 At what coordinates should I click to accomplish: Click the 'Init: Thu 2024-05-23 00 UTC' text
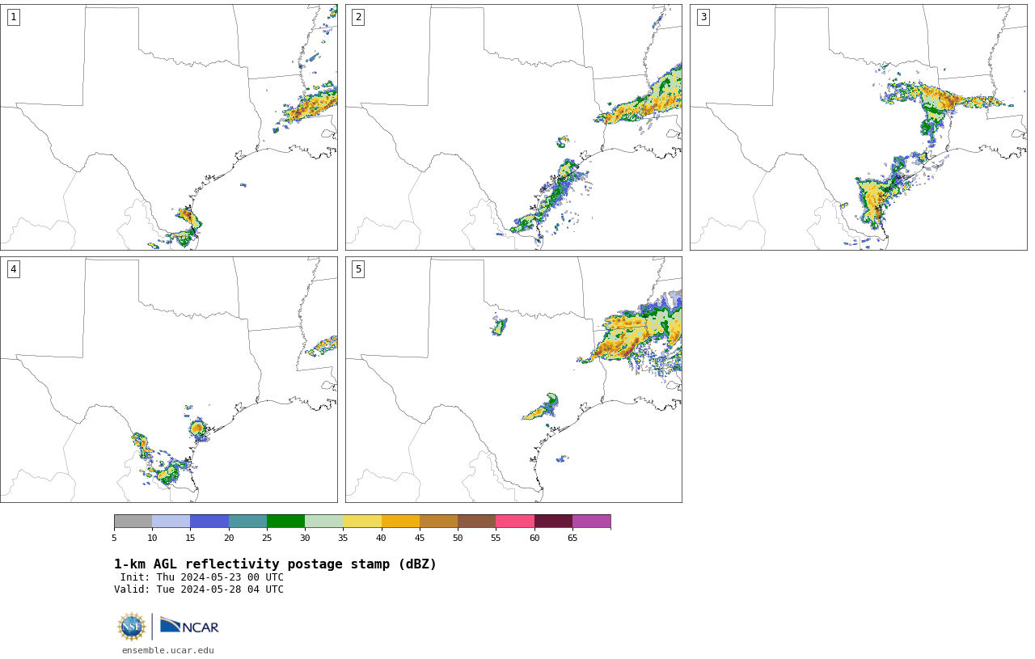202,577
